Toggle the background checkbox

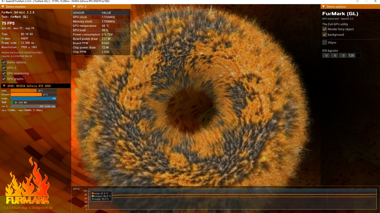click(325, 35)
